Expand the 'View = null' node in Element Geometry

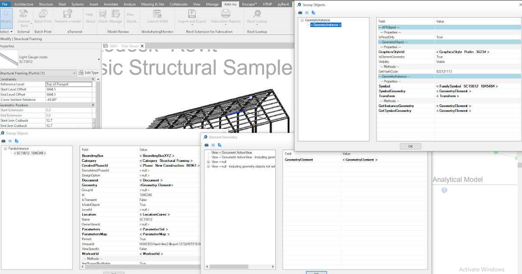click(x=207, y=163)
